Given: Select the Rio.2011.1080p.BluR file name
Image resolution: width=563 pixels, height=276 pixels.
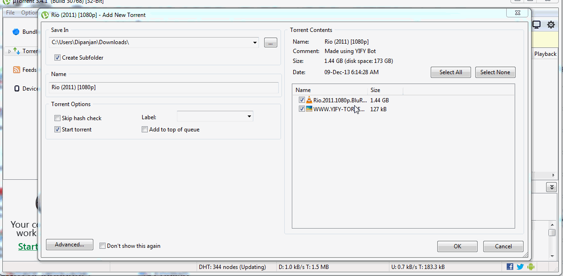Looking at the screenshot, I should tap(341, 100).
